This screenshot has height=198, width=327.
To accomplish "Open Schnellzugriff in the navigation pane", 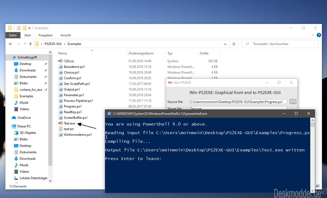I will coord(27,57).
